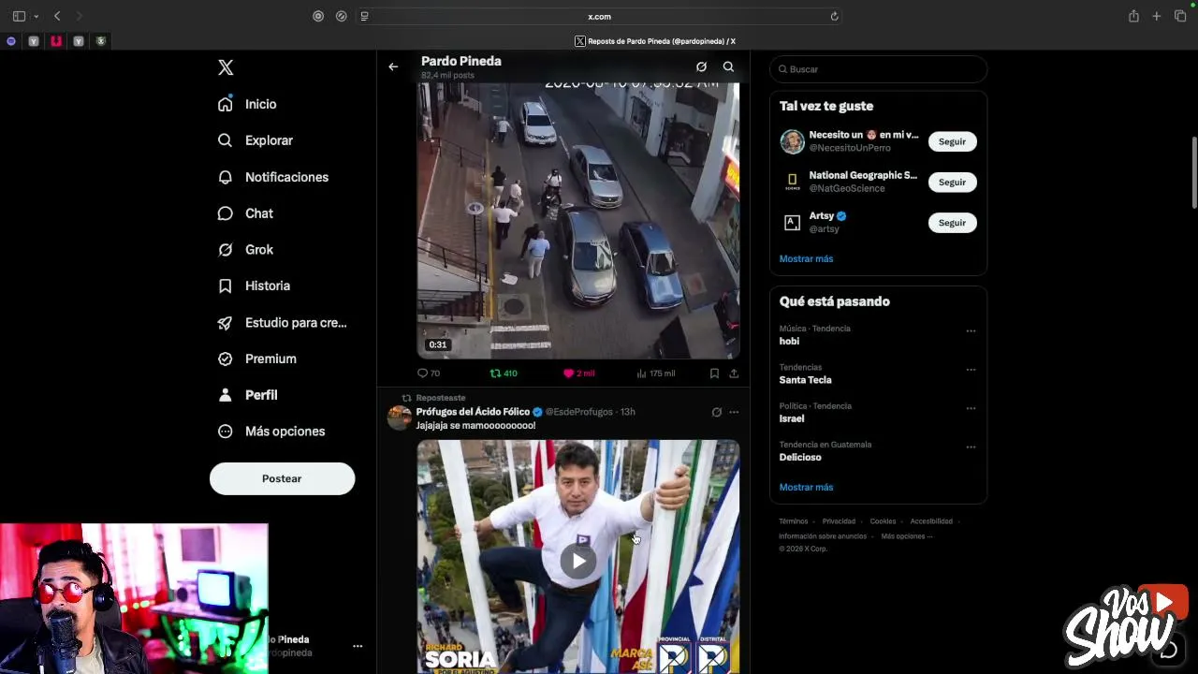The width and height of the screenshot is (1198, 674).
Task: Click the Buscar search field
Action: point(878,69)
